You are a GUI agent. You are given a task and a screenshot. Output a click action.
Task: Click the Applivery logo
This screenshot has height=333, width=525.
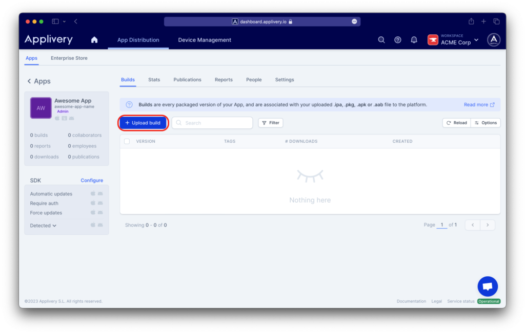coord(49,39)
